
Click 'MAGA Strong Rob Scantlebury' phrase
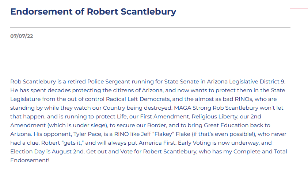216,108
